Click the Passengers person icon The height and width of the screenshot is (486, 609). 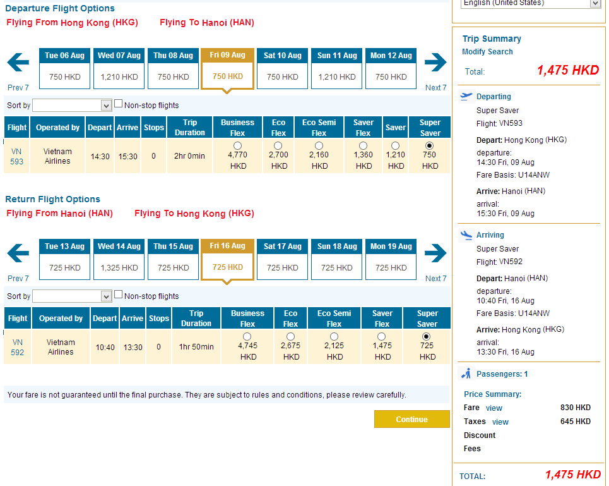[x=466, y=374]
